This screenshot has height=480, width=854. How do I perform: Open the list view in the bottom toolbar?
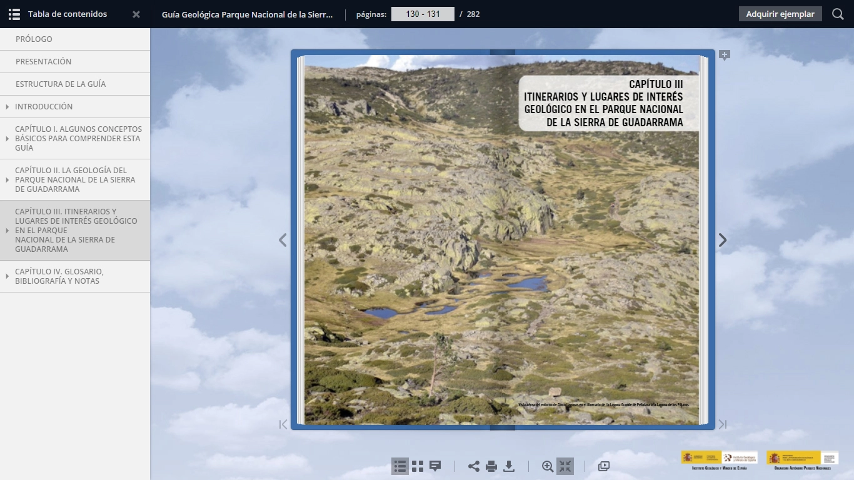tap(399, 466)
